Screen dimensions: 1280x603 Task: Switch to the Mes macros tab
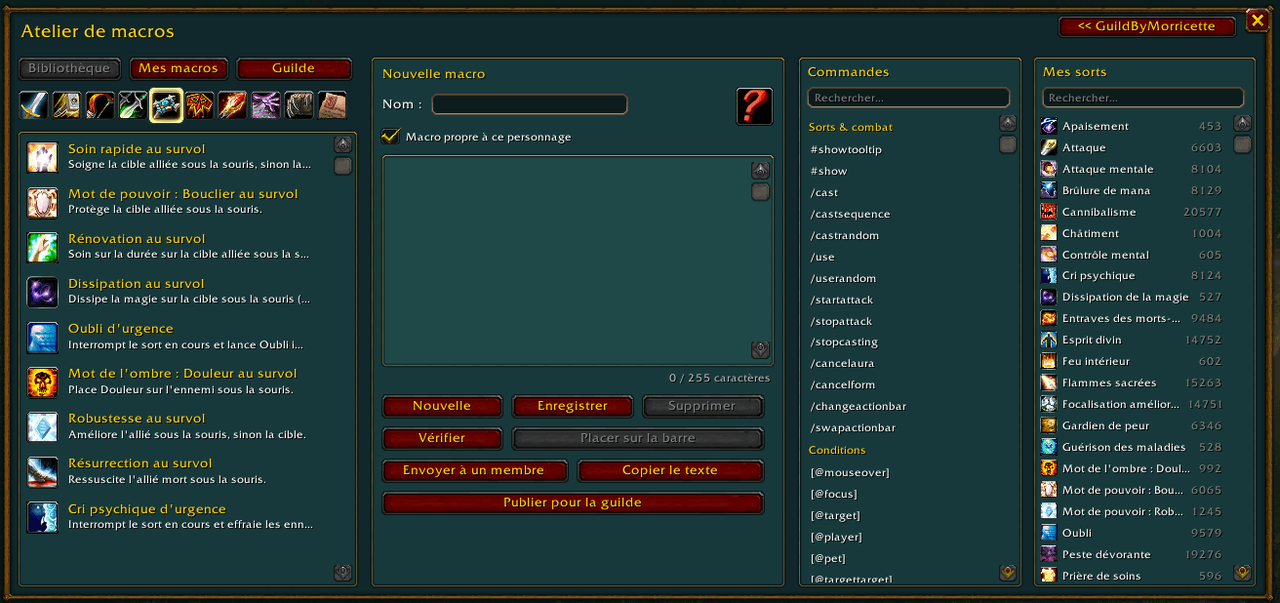pos(180,68)
